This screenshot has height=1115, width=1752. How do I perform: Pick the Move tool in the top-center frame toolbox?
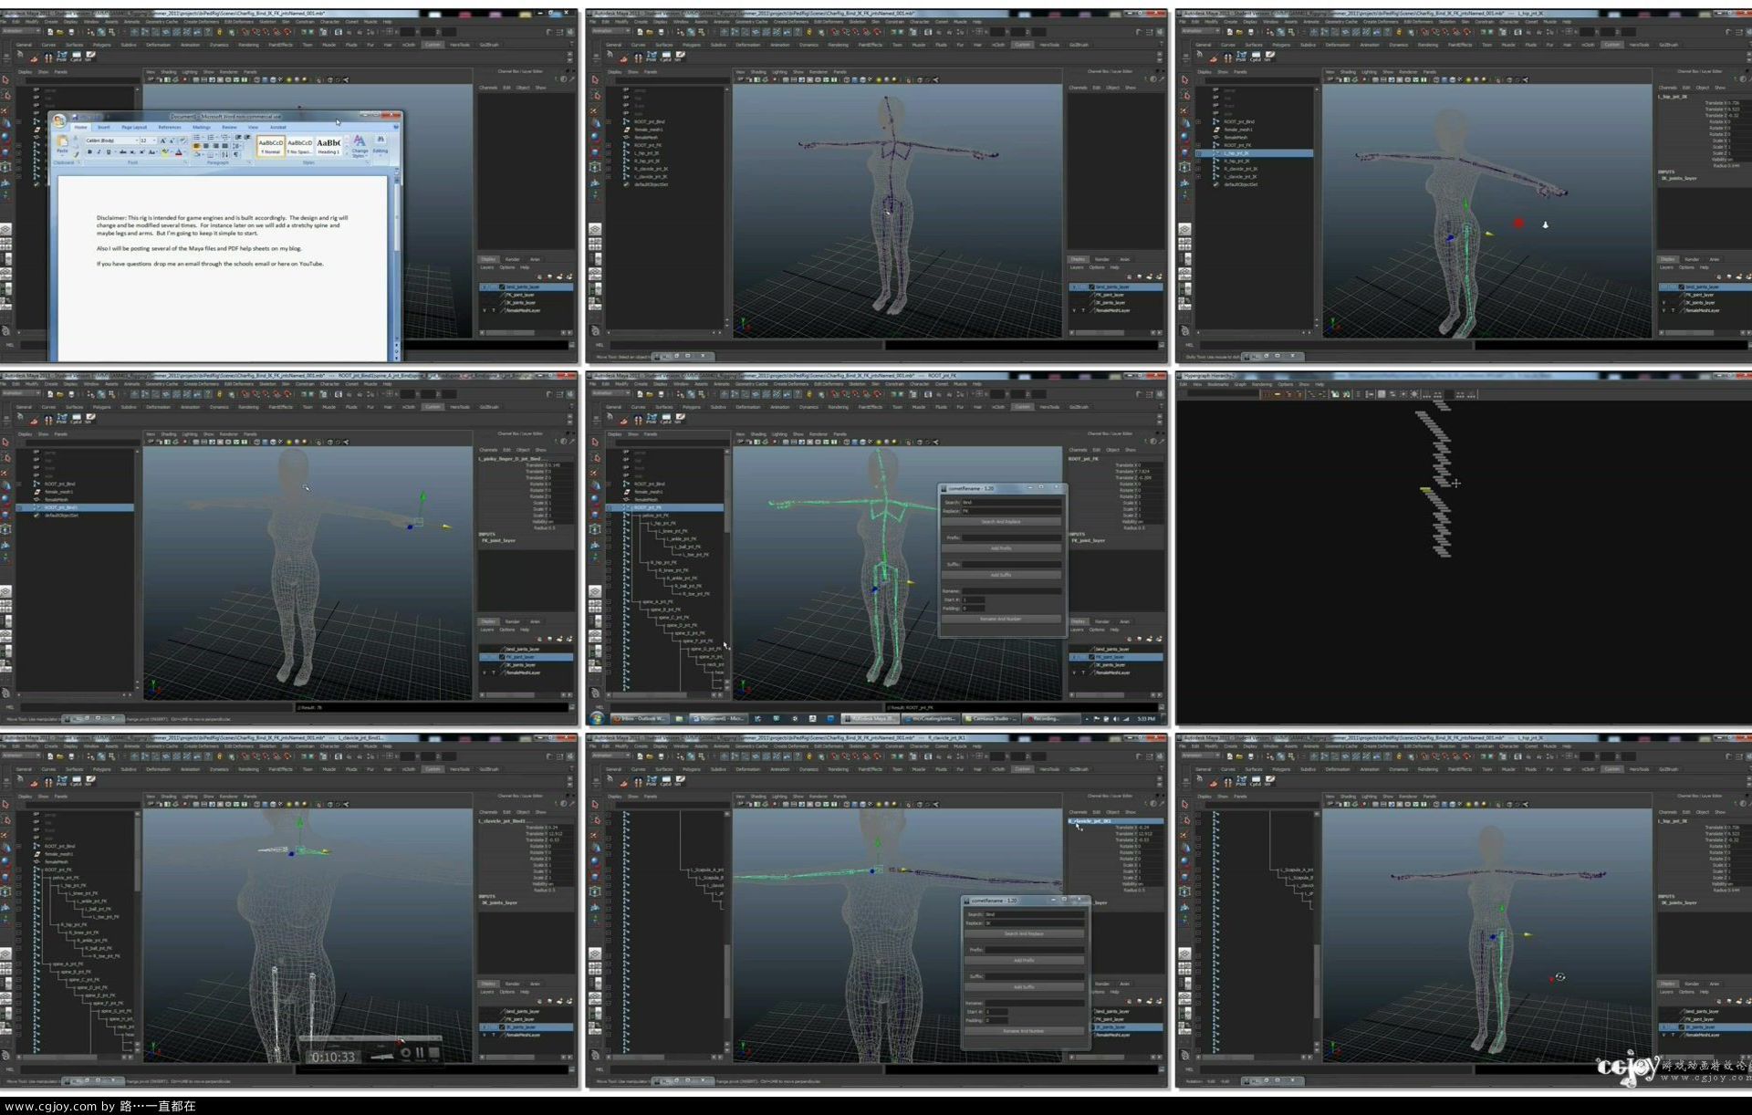595,123
